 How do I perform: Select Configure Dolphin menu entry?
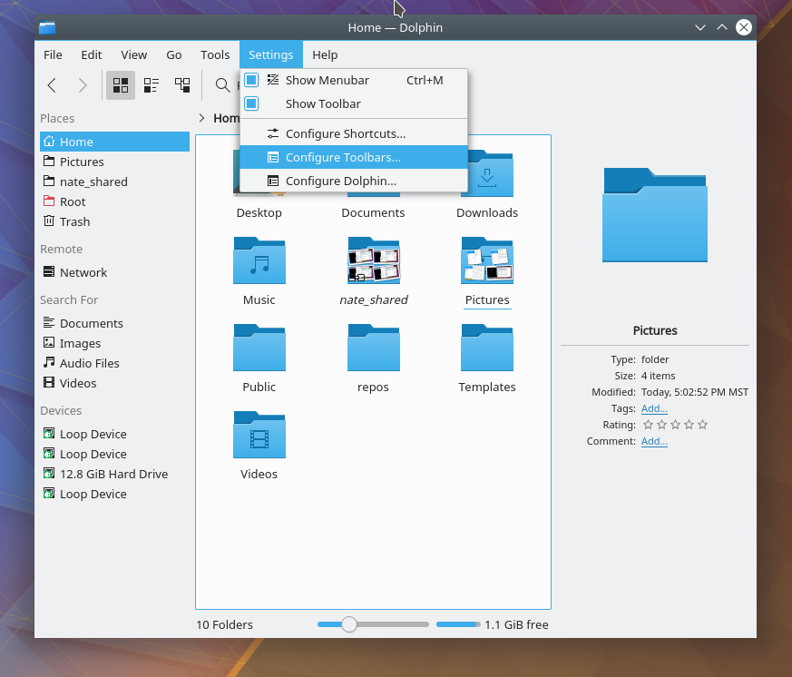[340, 181]
